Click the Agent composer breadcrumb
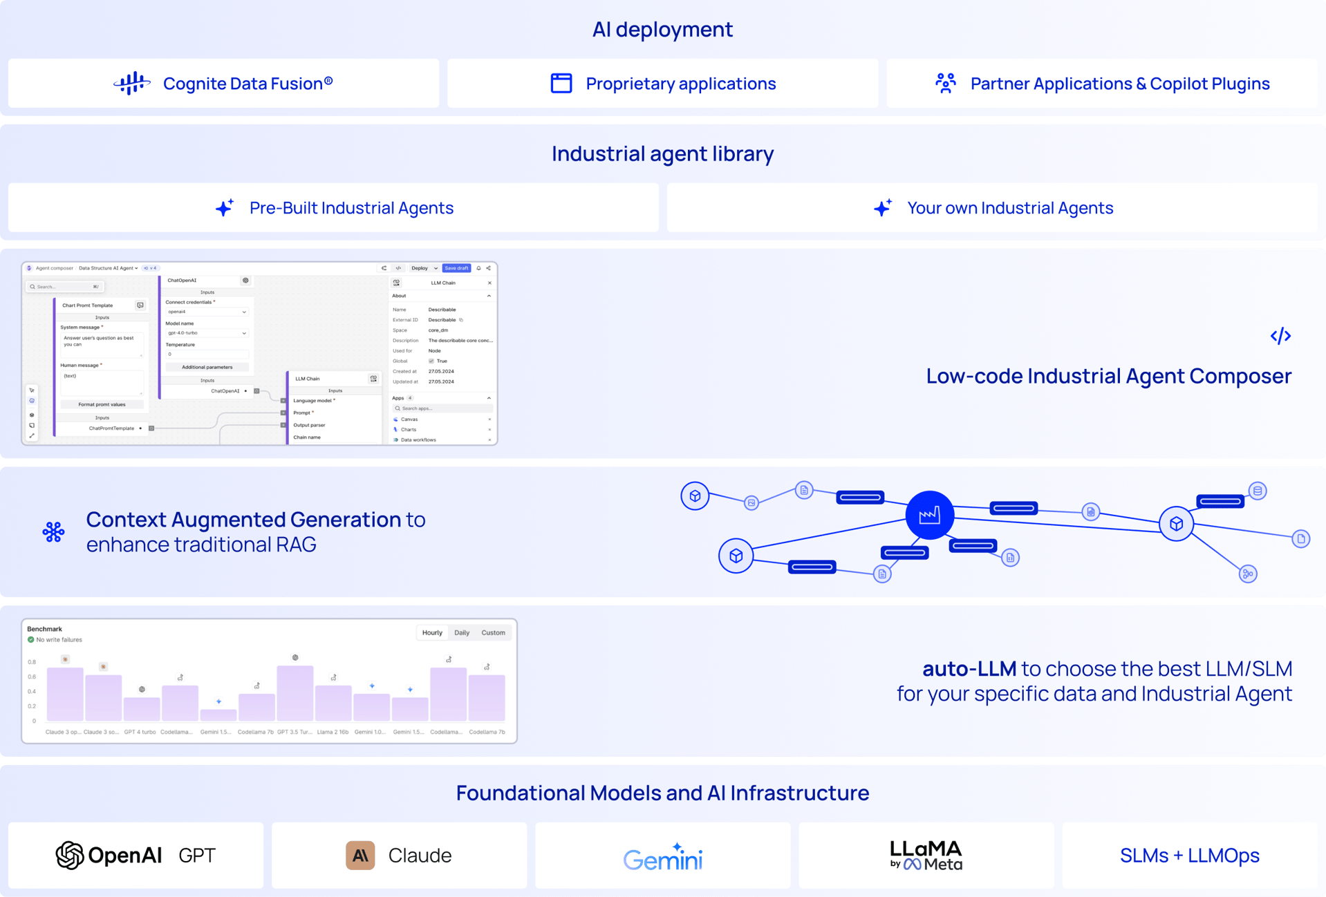The image size is (1326, 897). (54, 268)
